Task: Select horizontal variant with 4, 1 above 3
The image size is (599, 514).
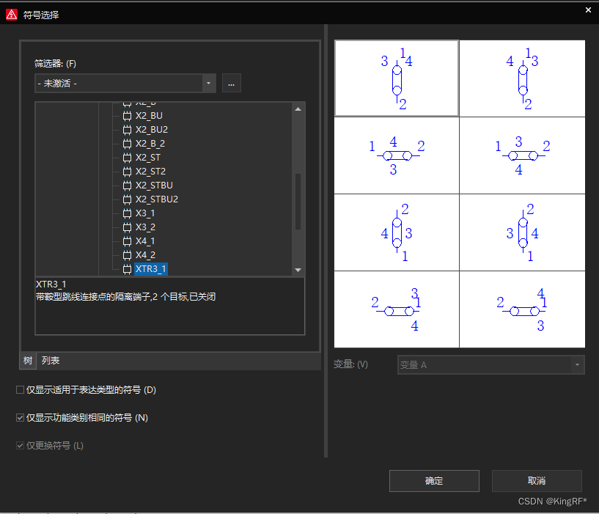Action: click(522, 309)
